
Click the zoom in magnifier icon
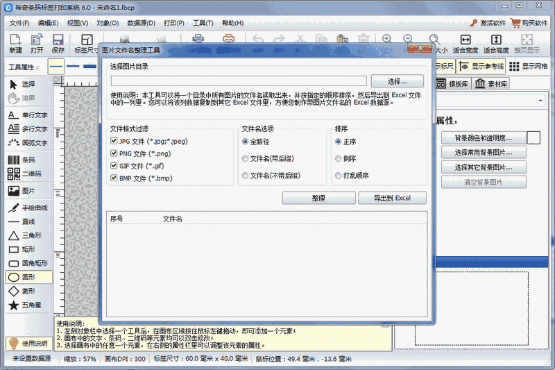[x=387, y=39]
